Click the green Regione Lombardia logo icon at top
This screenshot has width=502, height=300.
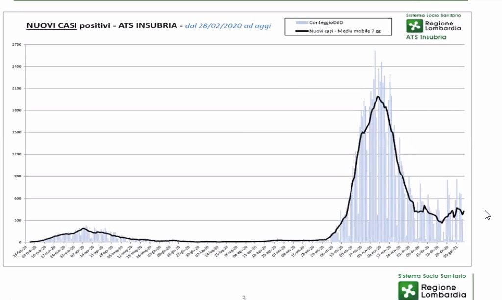click(414, 26)
